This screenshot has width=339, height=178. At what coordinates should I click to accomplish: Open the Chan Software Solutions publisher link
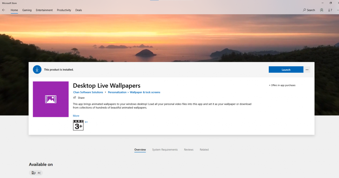(x=88, y=92)
